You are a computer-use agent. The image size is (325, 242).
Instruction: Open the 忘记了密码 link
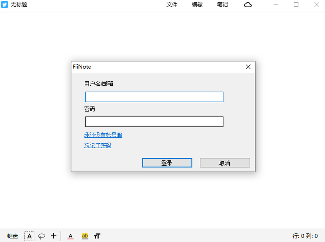coord(98,146)
